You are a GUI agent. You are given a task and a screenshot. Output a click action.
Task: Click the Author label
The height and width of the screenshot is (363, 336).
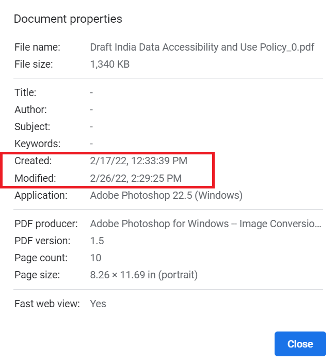pos(30,110)
